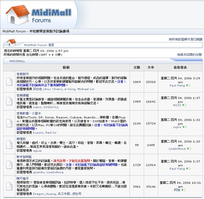Click the 主題 column header
Viewport: 204px width, 199px height.
point(137,67)
